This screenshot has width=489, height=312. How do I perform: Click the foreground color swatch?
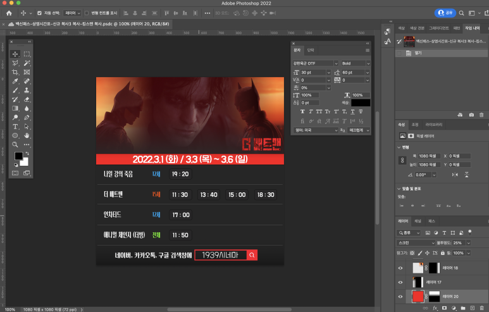point(18,156)
